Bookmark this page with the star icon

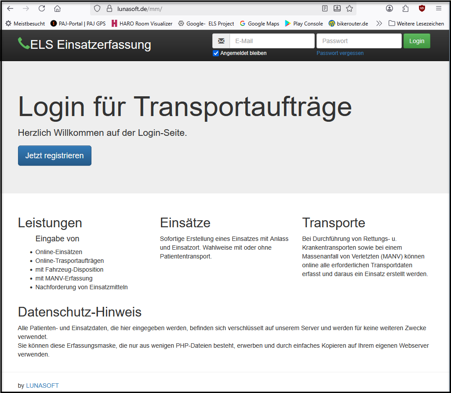349,8
